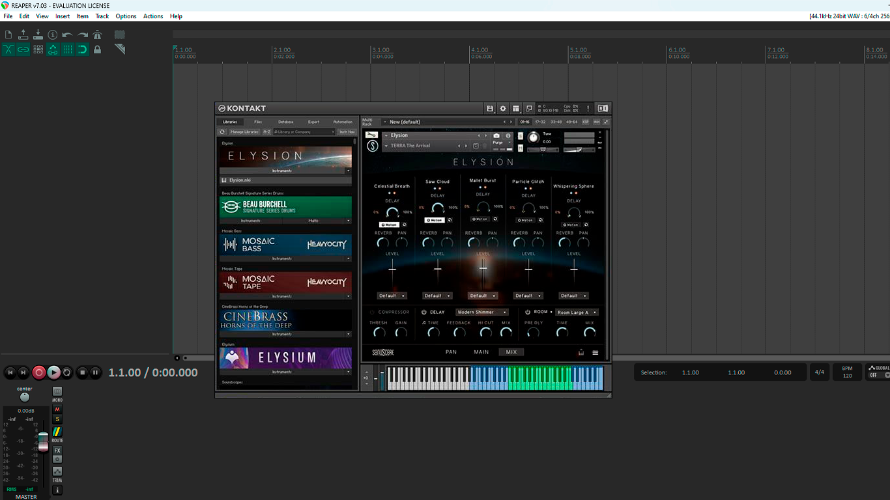Click Kontakt save disk icon
This screenshot has width=890, height=500.
490,109
